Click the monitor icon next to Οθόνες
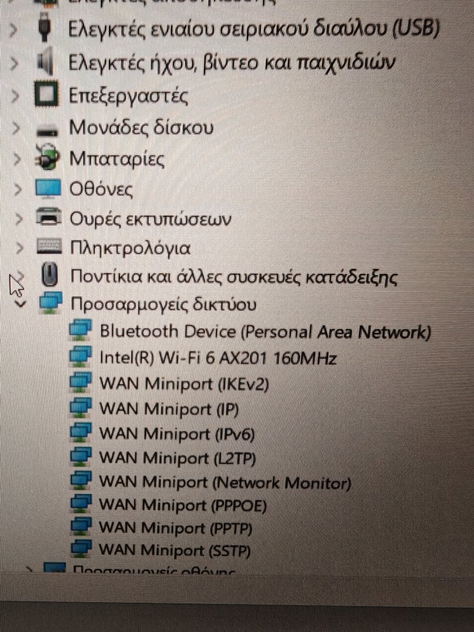Screen dimensions: 474x632 coord(48,188)
